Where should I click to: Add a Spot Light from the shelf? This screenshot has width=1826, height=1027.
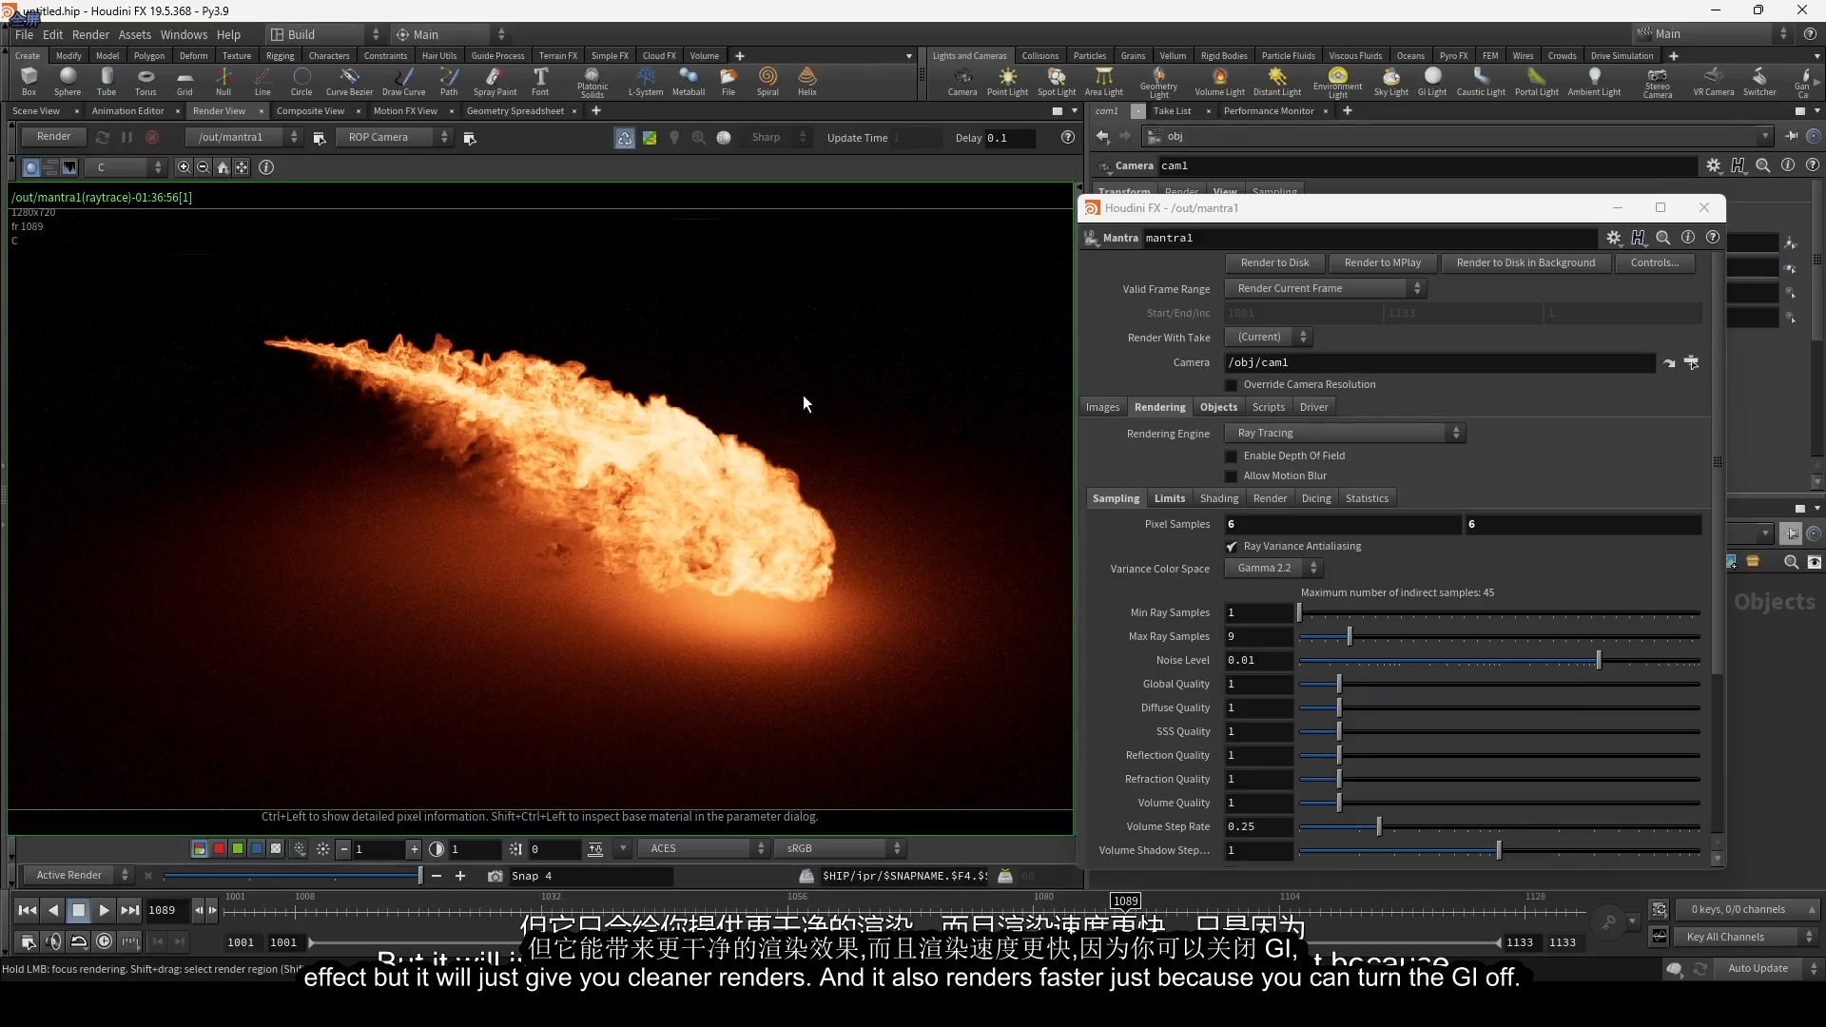[x=1057, y=81]
